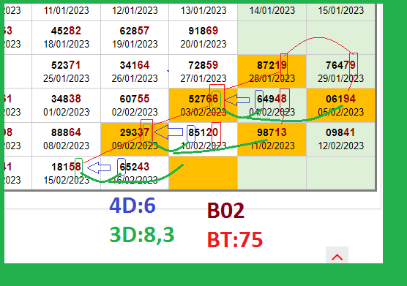Click the blue arrow between 29337 and 85120
This screenshot has height=286, width=407.
click(168, 132)
